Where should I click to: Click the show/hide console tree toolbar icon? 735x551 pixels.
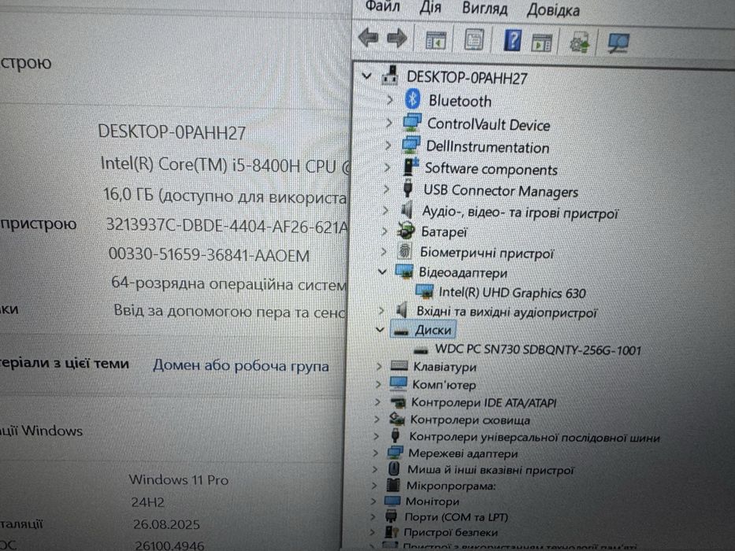[x=436, y=40]
